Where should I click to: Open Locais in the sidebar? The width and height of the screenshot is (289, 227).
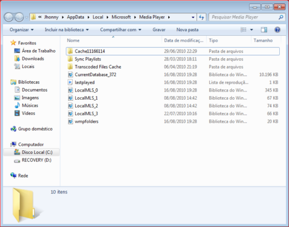[28, 66]
